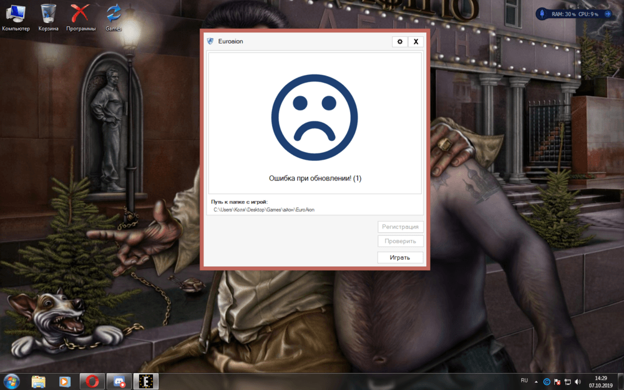The height and width of the screenshot is (390, 624).
Task: Open Discord from the taskbar
Action: click(x=119, y=381)
